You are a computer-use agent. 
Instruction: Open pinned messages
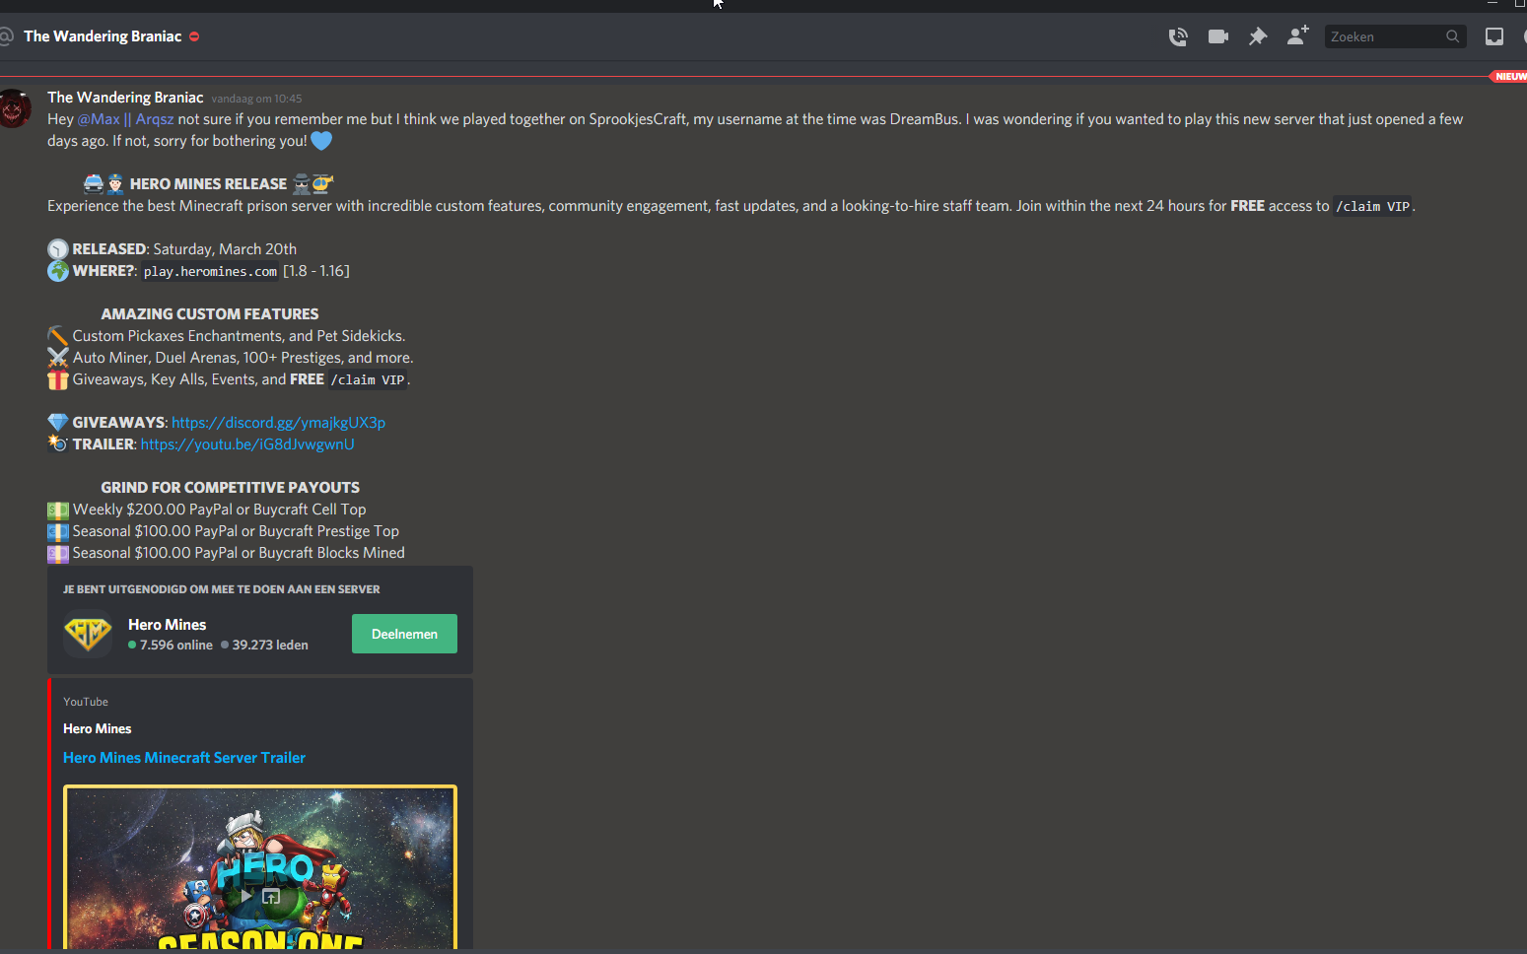[x=1258, y=37]
